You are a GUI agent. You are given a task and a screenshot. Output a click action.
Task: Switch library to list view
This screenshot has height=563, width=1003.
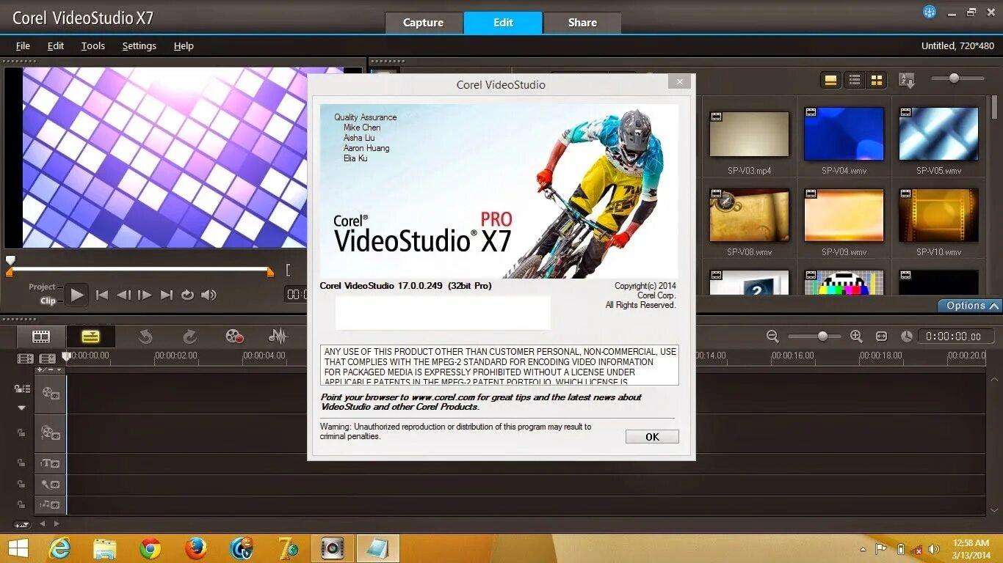854,81
